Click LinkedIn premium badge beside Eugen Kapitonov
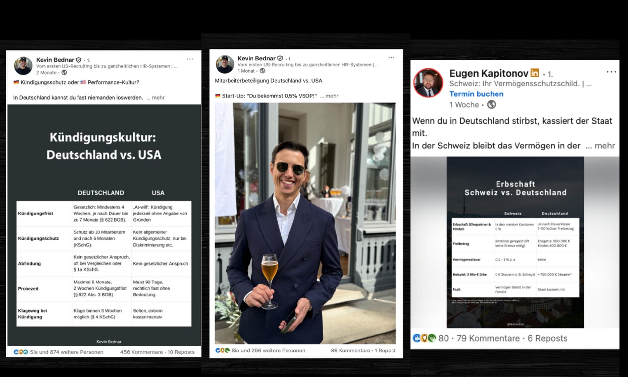 534,73
